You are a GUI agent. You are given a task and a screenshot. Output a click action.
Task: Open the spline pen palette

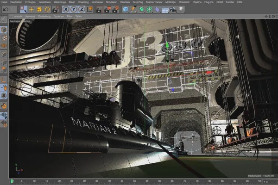click(133, 9)
